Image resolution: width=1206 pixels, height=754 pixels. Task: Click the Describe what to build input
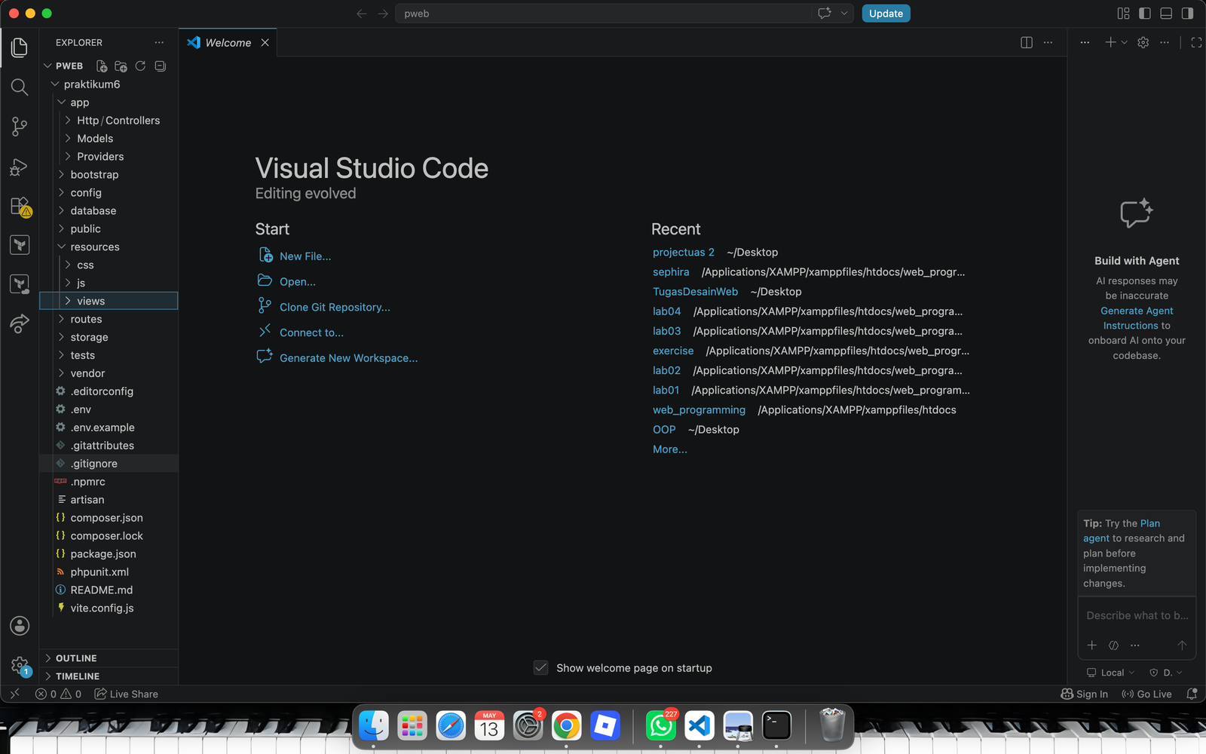click(x=1137, y=615)
